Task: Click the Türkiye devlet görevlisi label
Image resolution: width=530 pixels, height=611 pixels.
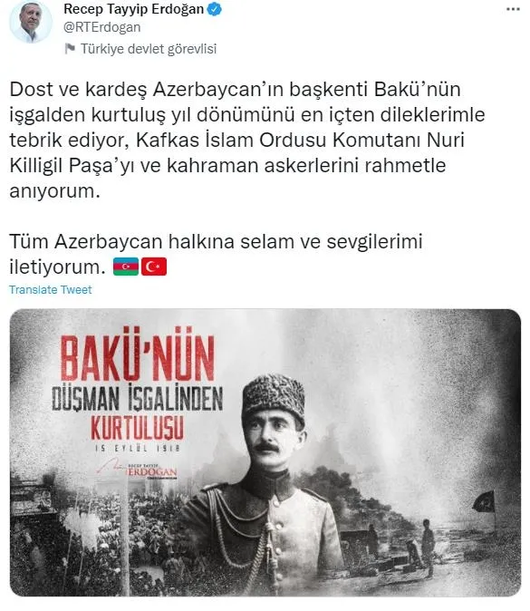Action: coord(149,49)
